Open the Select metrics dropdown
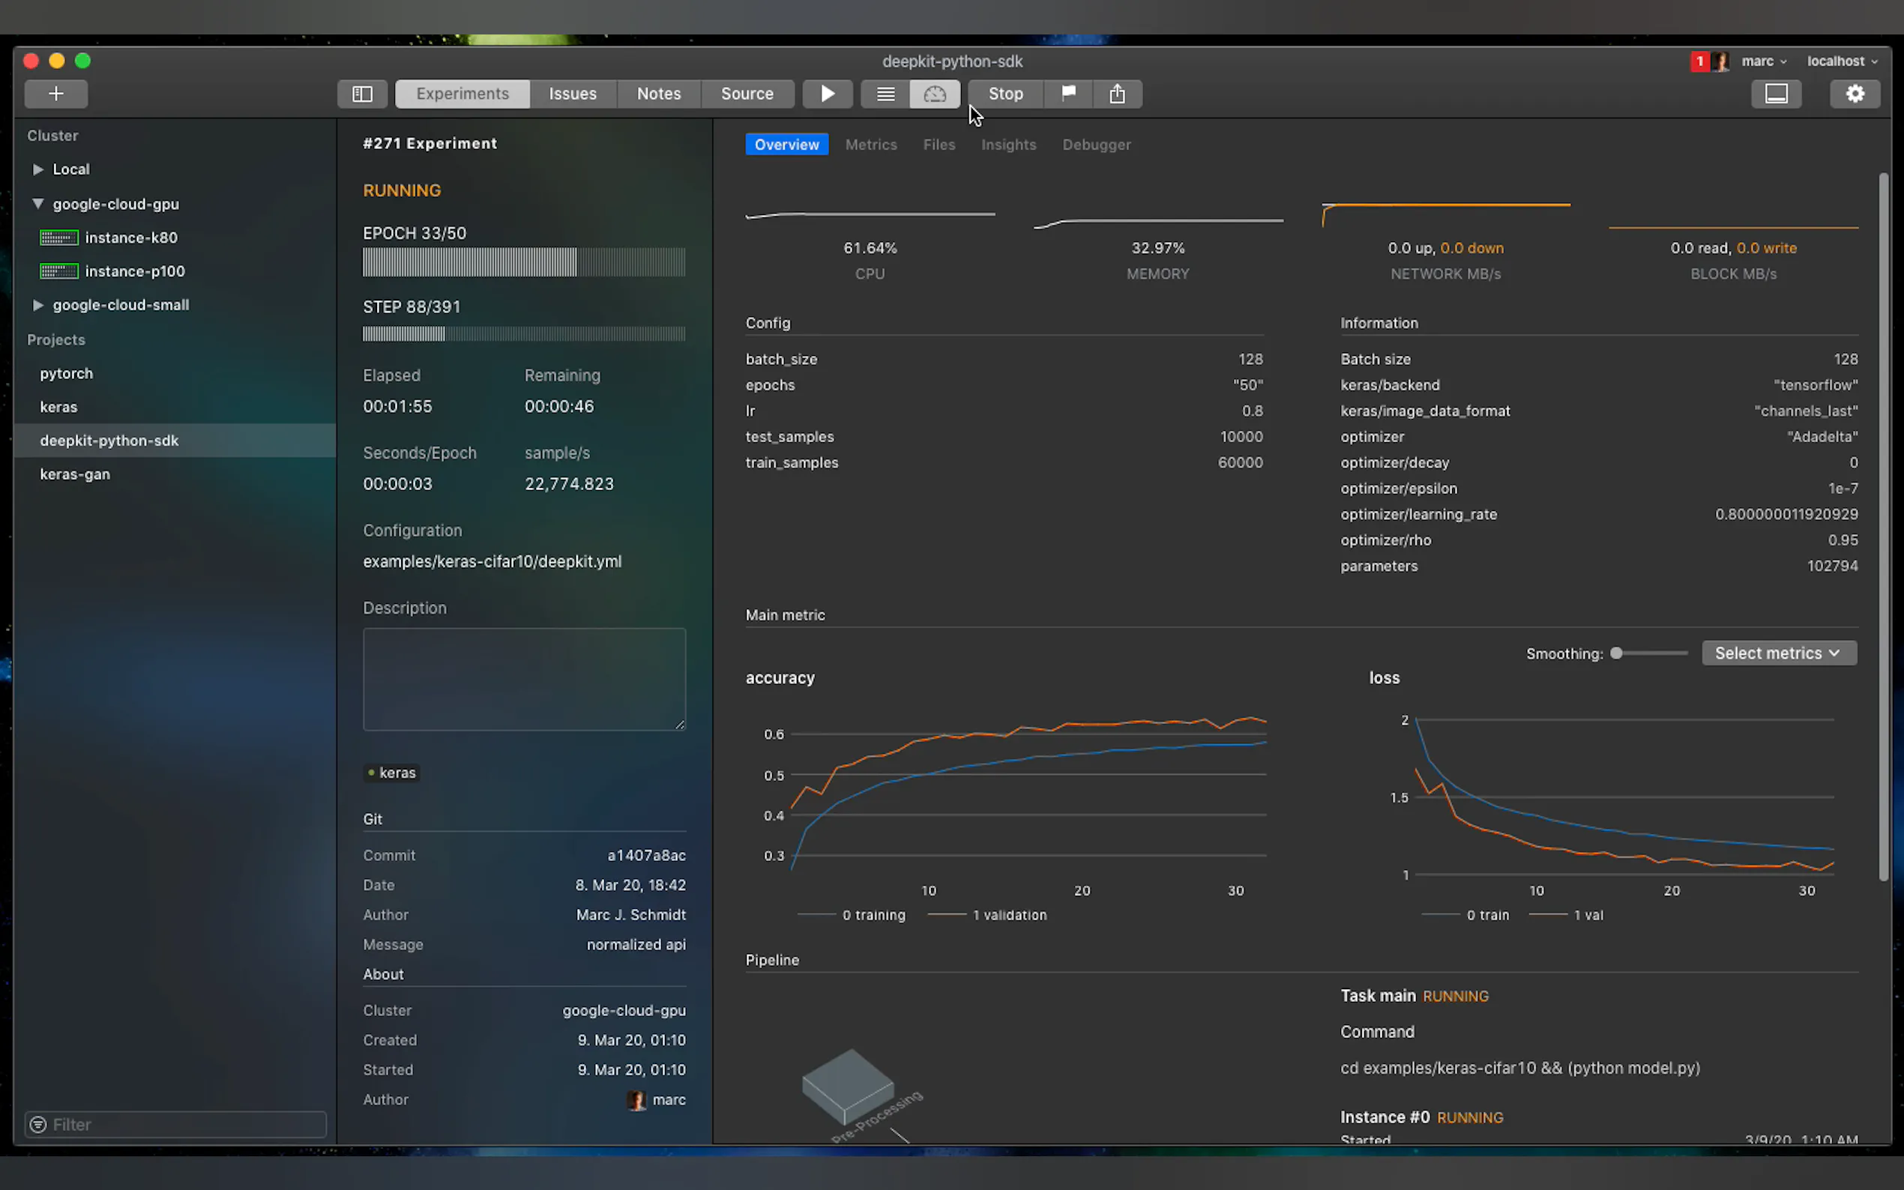Screen dimensions: 1904x1190 pyautogui.click(x=1778, y=653)
